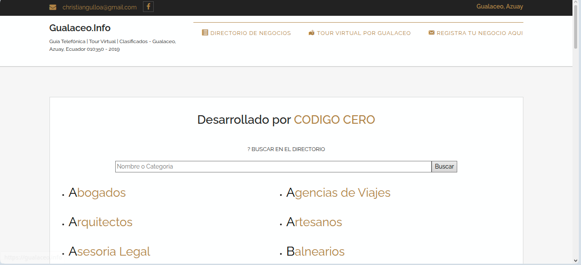The width and height of the screenshot is (581, 265).
Task: Click the Buscar en el Directorio label
Action: [x=286, y=149]
